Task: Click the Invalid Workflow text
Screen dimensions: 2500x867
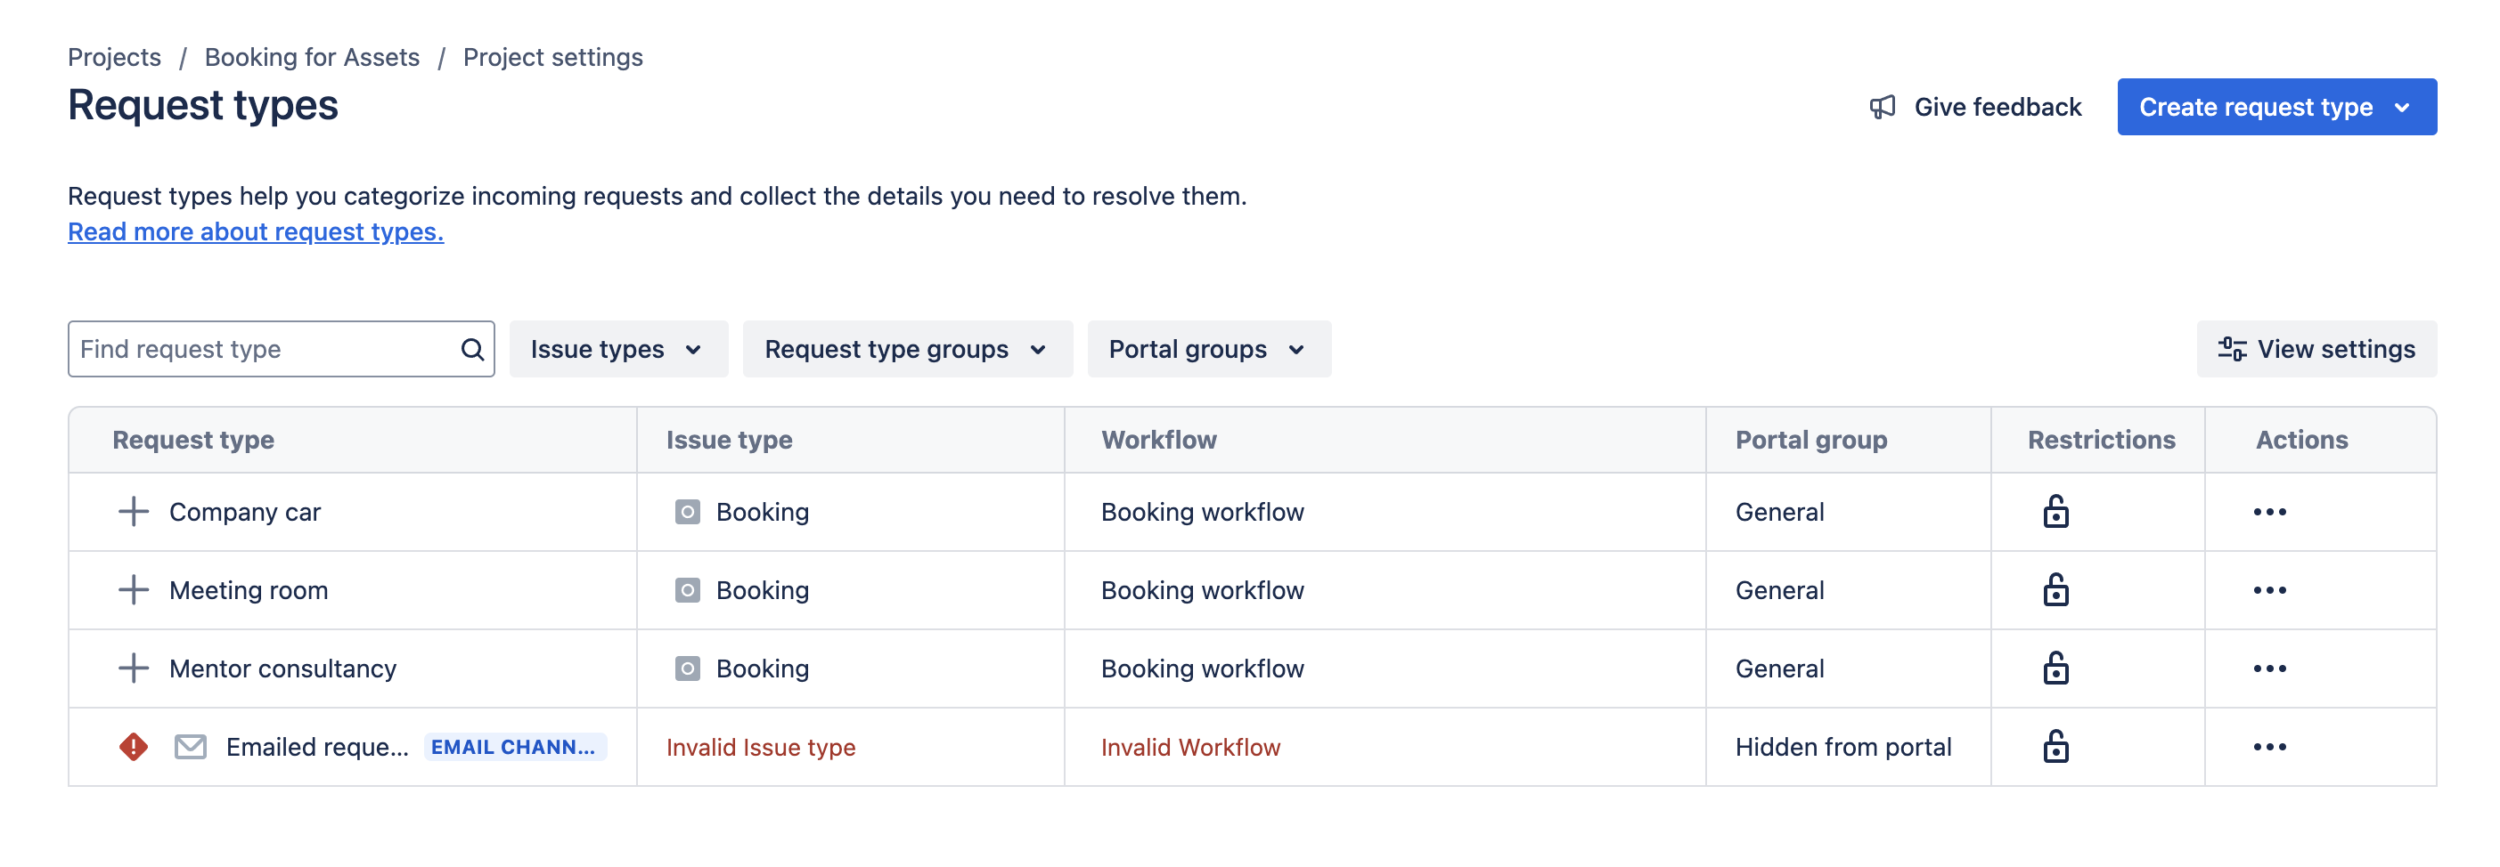Action: click(x=1191, y=748)
